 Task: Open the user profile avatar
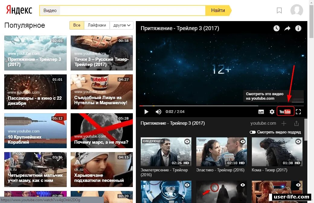[x=296, y=10]
